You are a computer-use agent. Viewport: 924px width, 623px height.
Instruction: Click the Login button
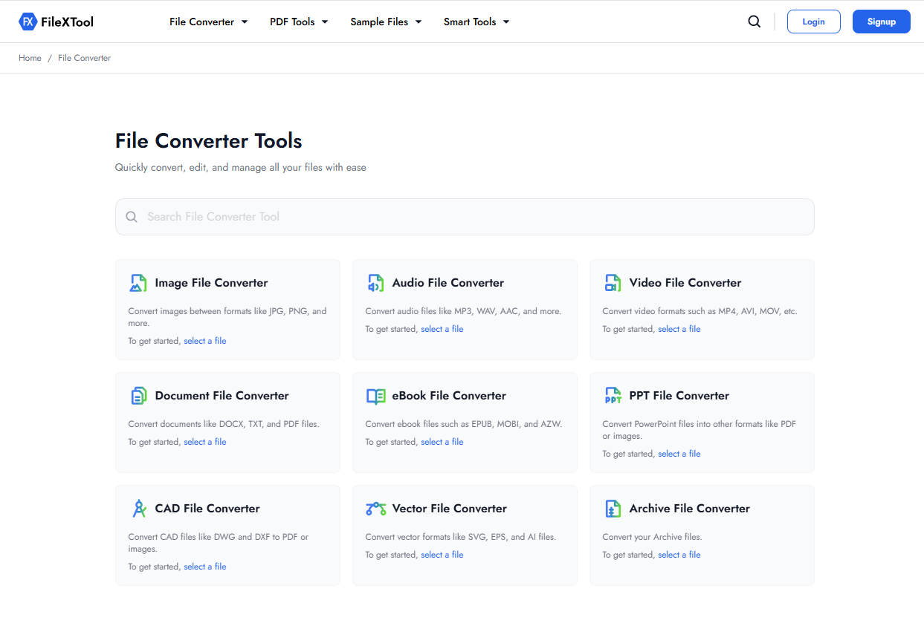[x=813, y=22]
